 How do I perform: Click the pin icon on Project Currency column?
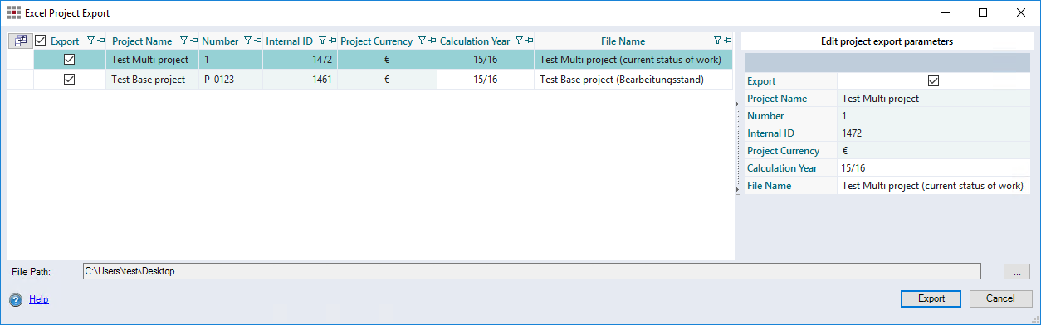tap(432, 41)
